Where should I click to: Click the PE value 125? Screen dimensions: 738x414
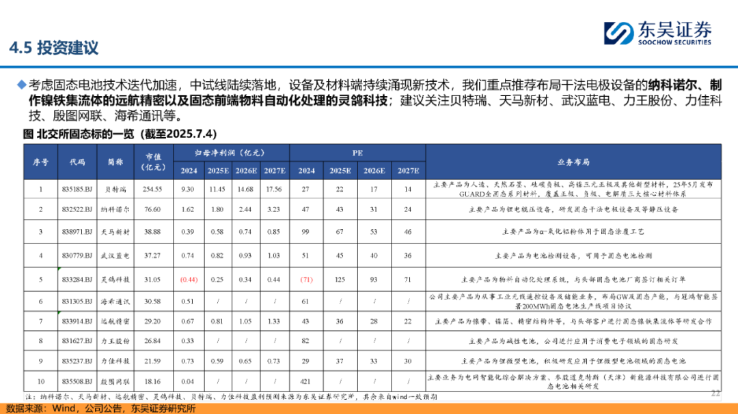tap(340, 280)
